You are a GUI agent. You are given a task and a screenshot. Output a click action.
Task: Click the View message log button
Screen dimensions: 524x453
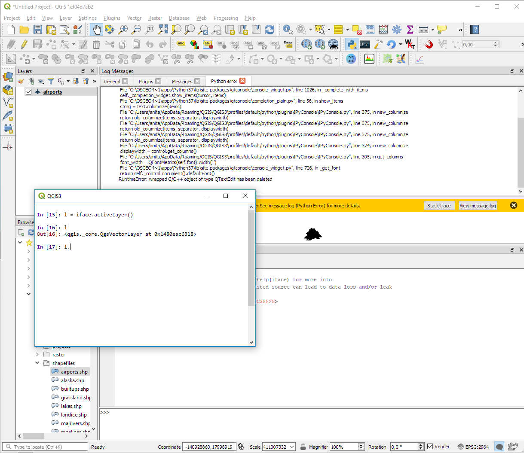(x=478, y=206)
